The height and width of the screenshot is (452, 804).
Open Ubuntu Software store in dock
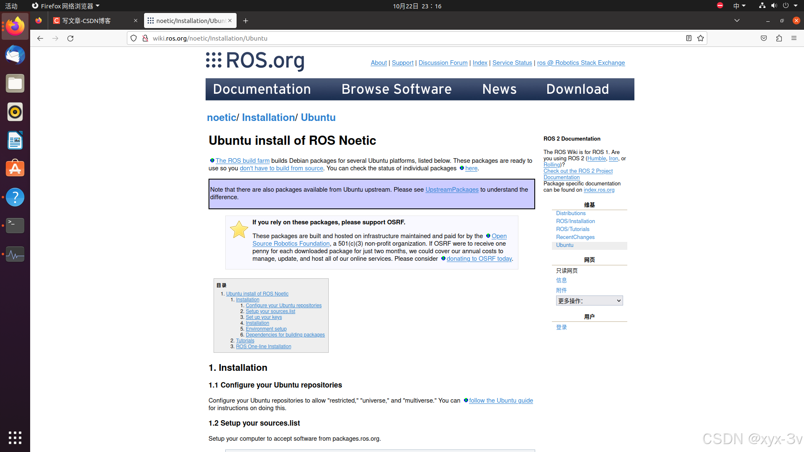pyautogui.click(x=15, y=168)
